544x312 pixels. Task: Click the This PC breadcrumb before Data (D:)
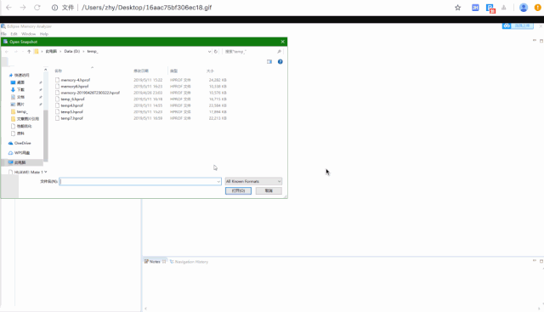(51, 51)
